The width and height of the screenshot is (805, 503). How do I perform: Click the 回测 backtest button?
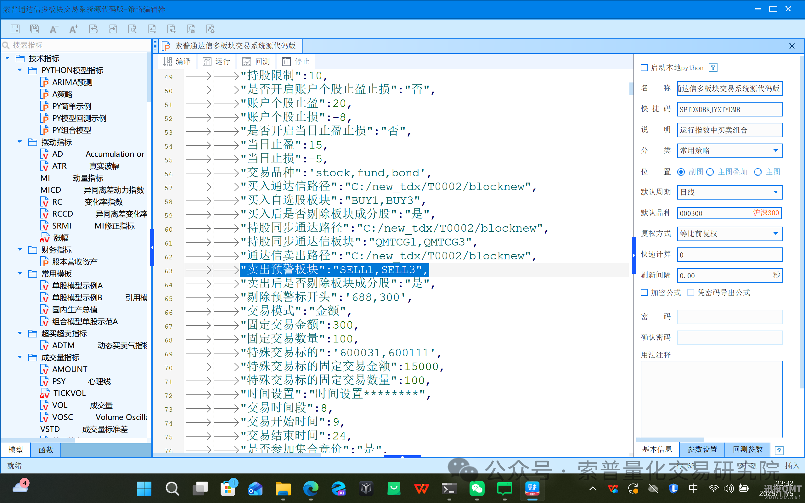pos(256,62)
